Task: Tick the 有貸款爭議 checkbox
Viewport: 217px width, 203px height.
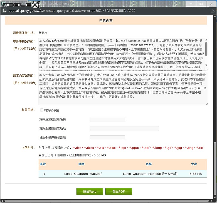Action: coord(41,110)
